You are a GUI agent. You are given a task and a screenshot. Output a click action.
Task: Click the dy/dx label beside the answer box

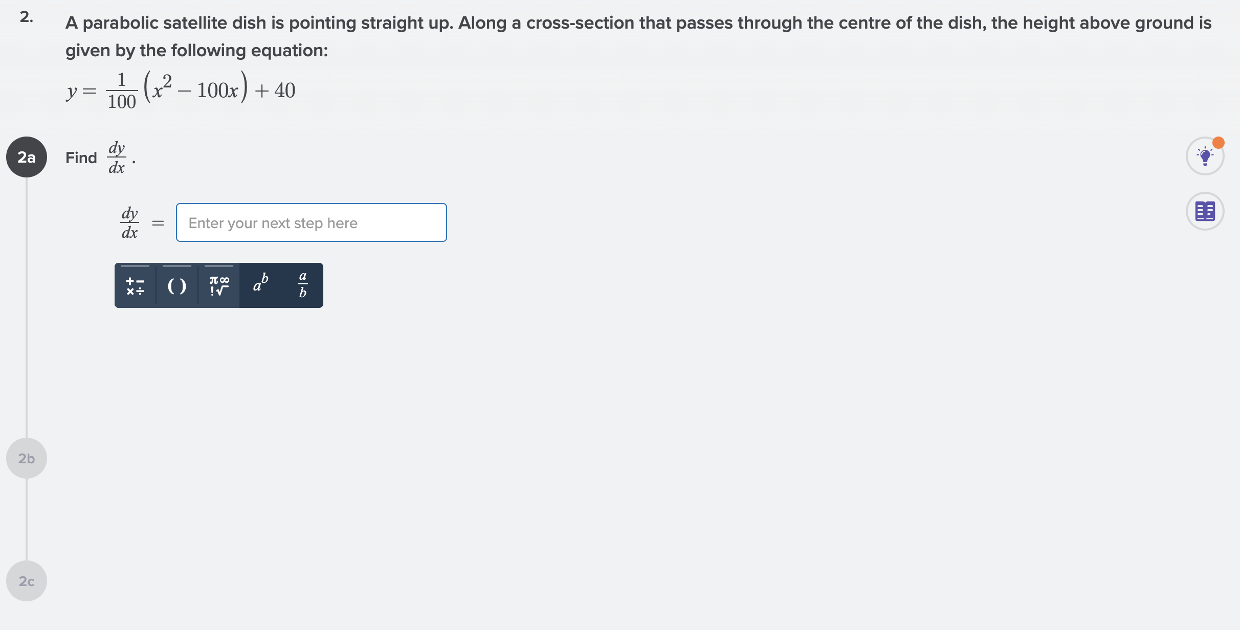point(129,222)
